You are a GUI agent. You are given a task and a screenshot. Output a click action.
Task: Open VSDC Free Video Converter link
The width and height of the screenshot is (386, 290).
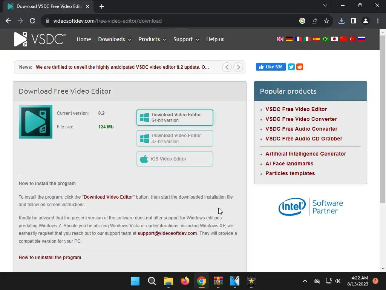301,119
